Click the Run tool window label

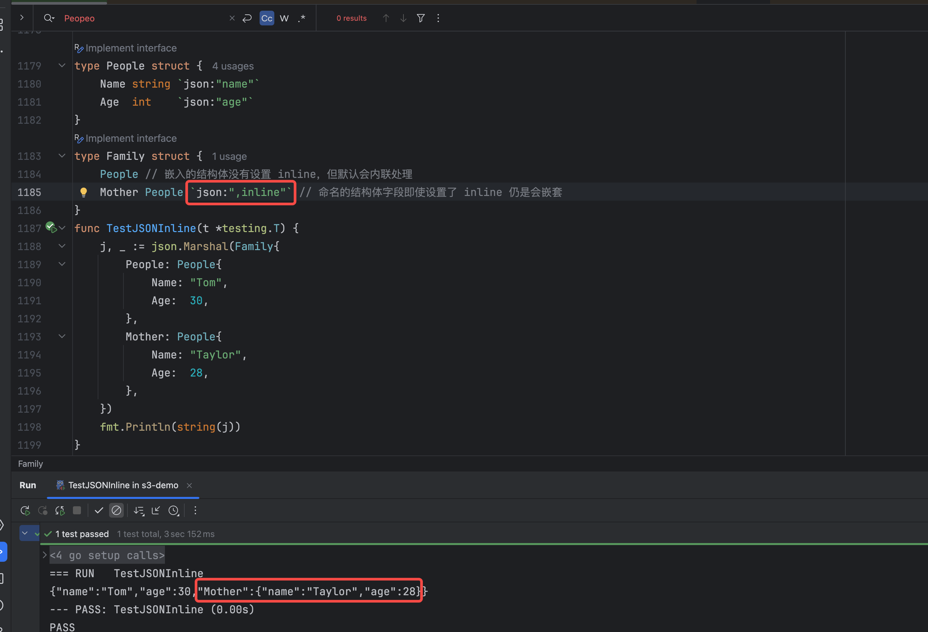pyautogui.click(x=27, y=485)
